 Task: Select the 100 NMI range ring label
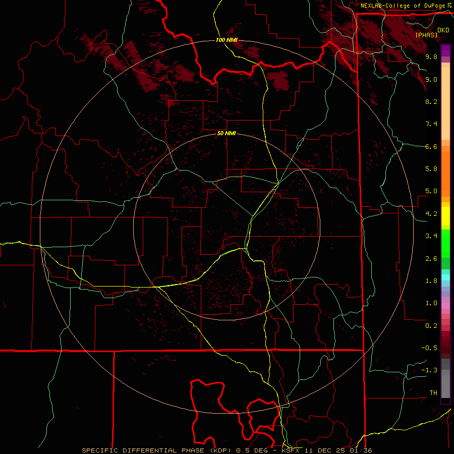coord(226,40)
